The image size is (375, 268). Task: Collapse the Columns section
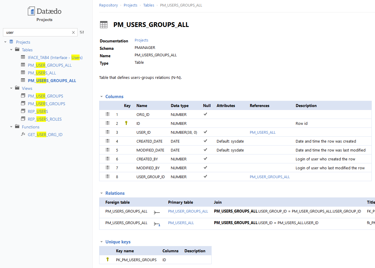(x=102, y=96)
